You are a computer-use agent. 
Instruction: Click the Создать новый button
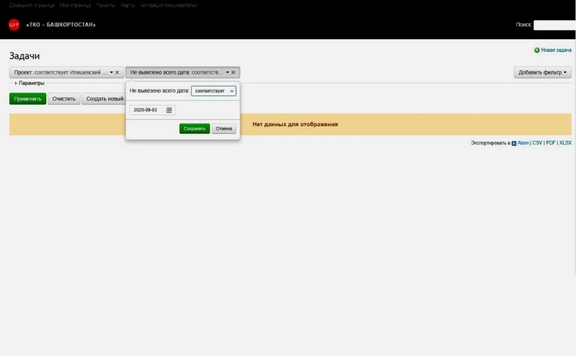[104, 99]
